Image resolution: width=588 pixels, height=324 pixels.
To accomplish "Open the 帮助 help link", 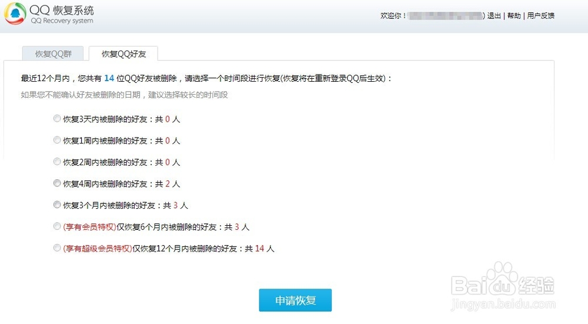I will click(514, 16).
